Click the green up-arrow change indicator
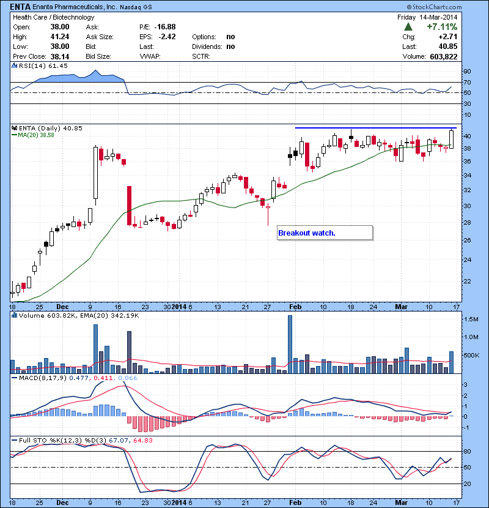 coord(408,26)
